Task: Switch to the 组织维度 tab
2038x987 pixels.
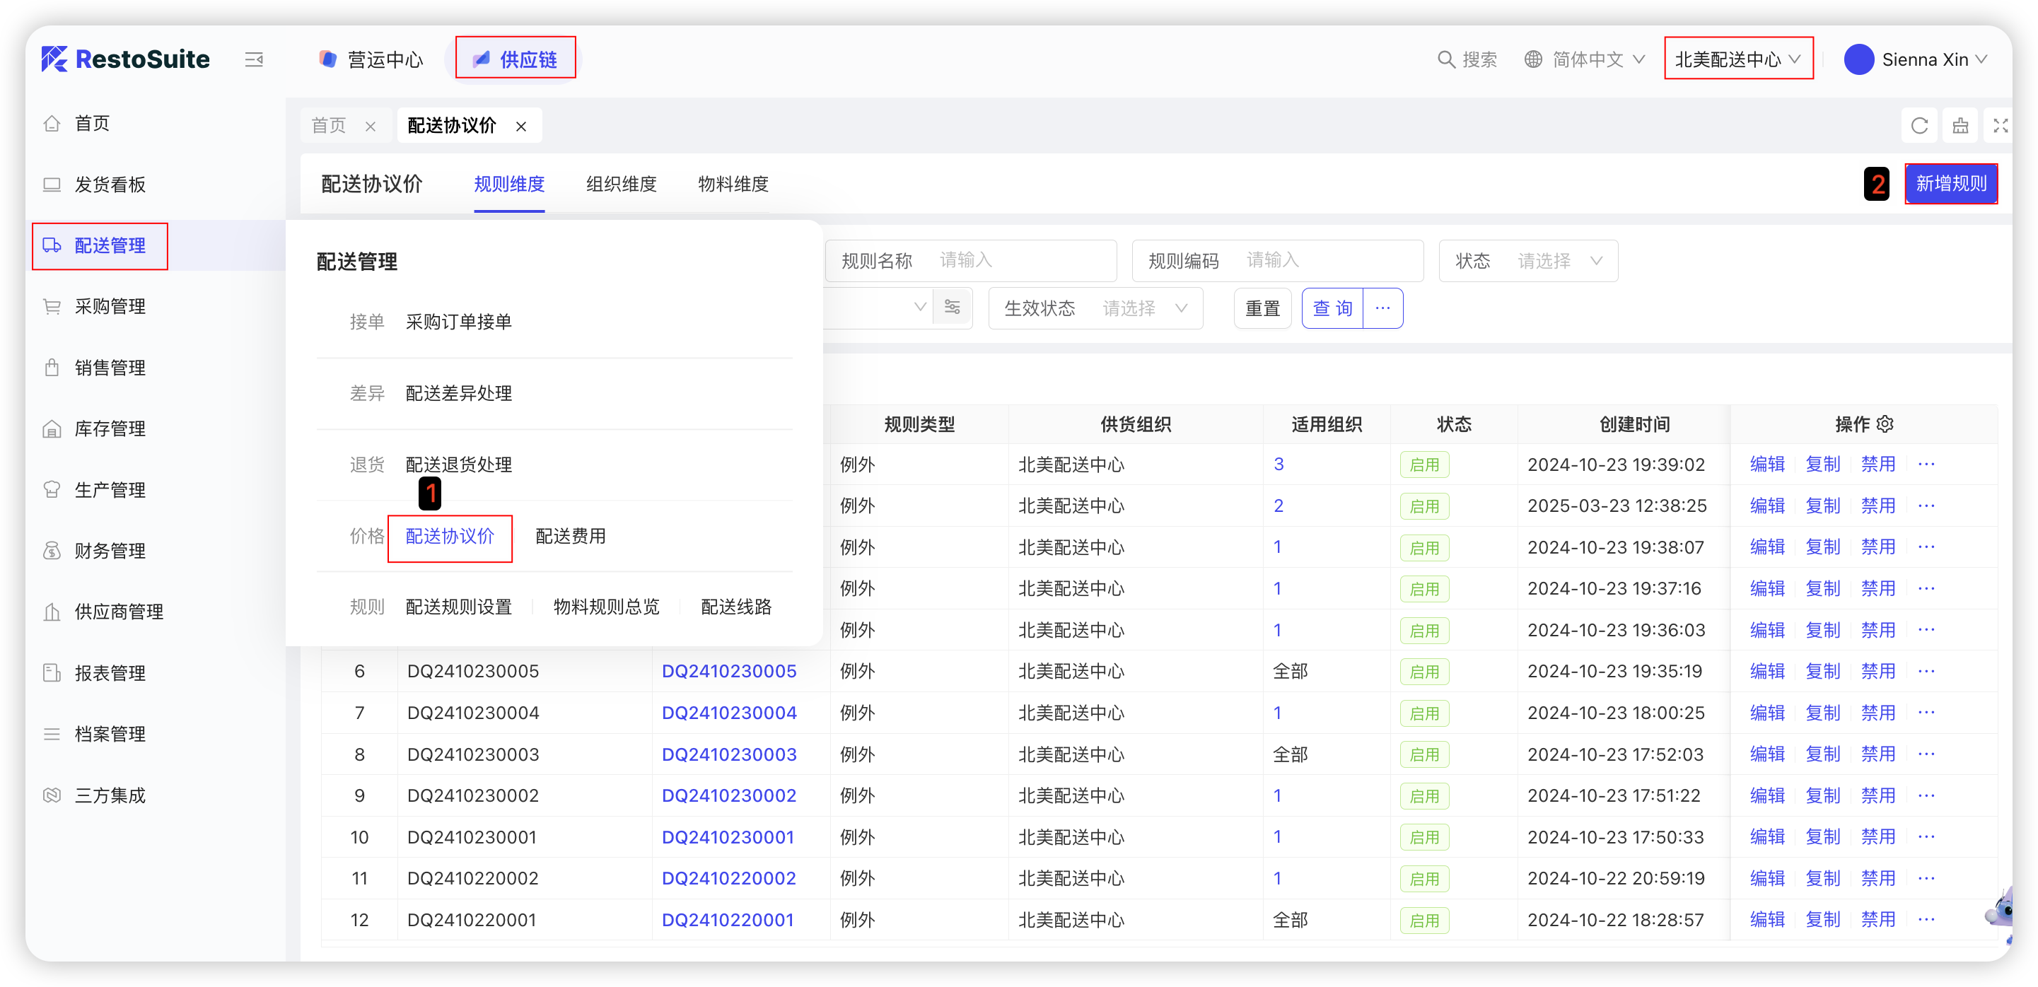Action: click(621, 185)
